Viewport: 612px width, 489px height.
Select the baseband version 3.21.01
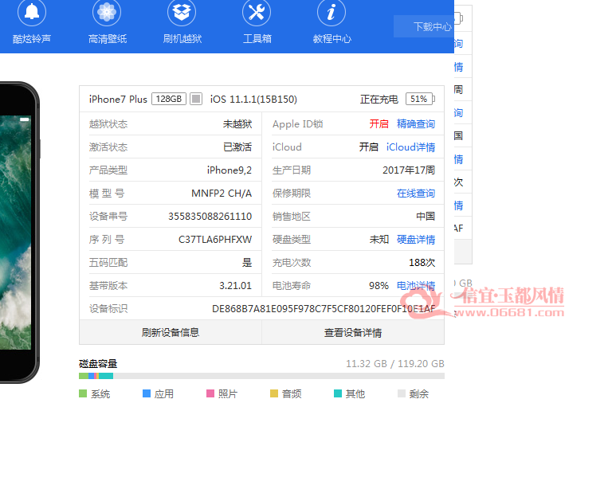(x=235, y=286)
